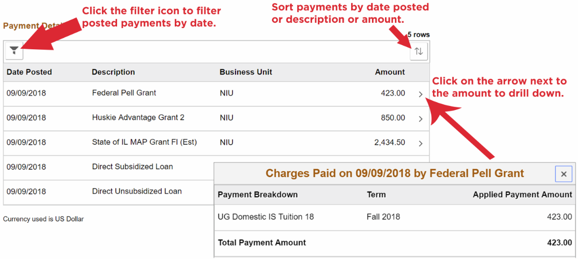
Task: Select the Direct Unsubsidized Loan row
Action: (137, 192)
